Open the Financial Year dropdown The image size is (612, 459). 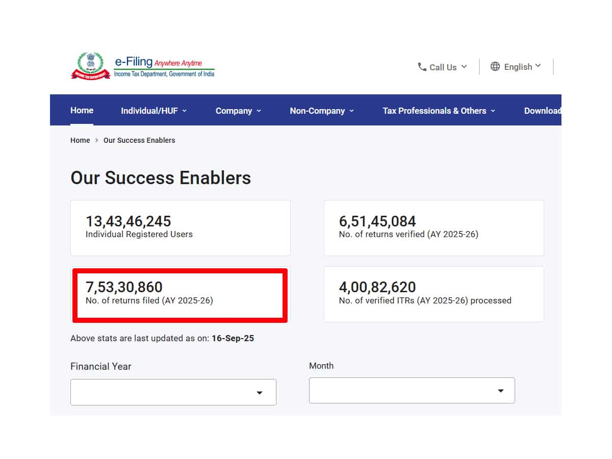pyautogui.click(x=173, y=392)
